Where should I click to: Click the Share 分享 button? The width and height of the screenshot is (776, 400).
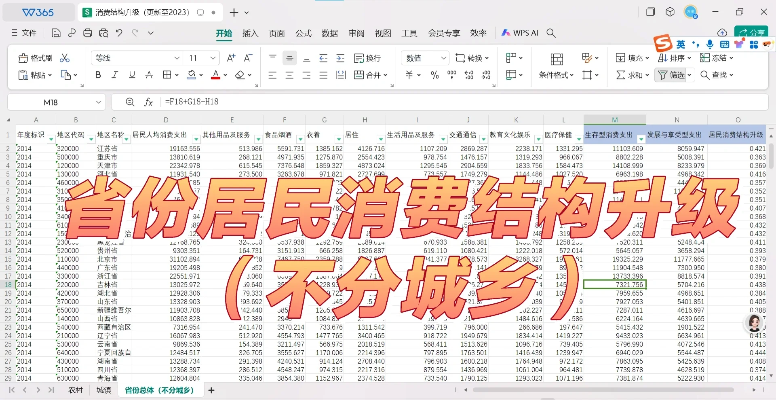point(752,32)
